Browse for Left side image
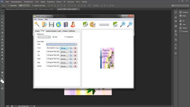Screen dimensions: 190x107 click(64, 52)
